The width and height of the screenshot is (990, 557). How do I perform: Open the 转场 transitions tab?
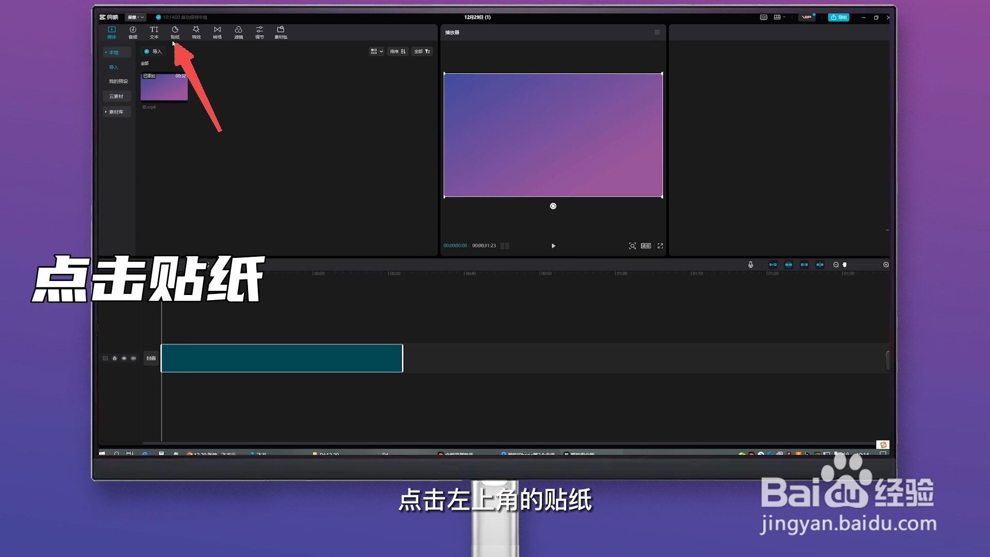[217, 32]
